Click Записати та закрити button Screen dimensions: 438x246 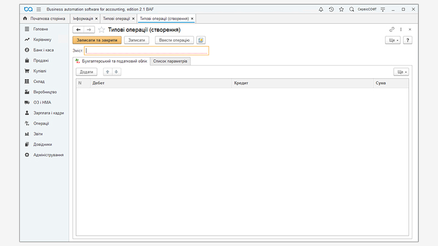click(96, 40)
